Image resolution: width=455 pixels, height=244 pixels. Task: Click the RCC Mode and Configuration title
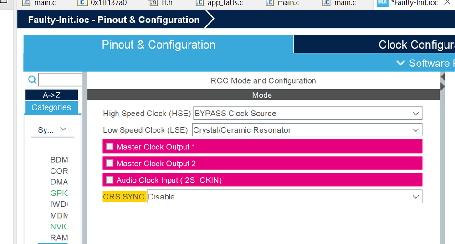tap(263, 80)
